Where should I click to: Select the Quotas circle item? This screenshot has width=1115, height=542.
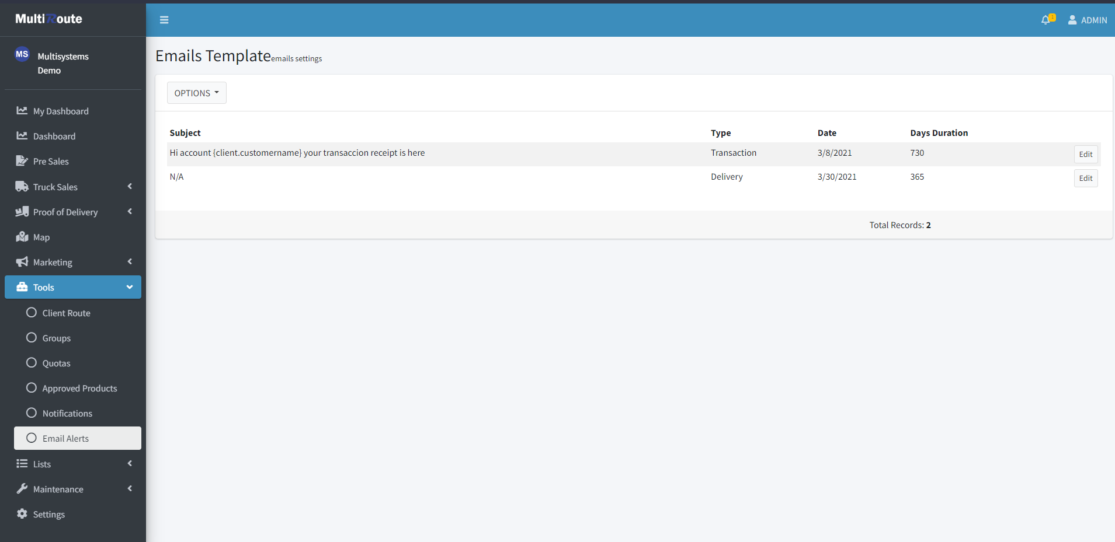32,363
